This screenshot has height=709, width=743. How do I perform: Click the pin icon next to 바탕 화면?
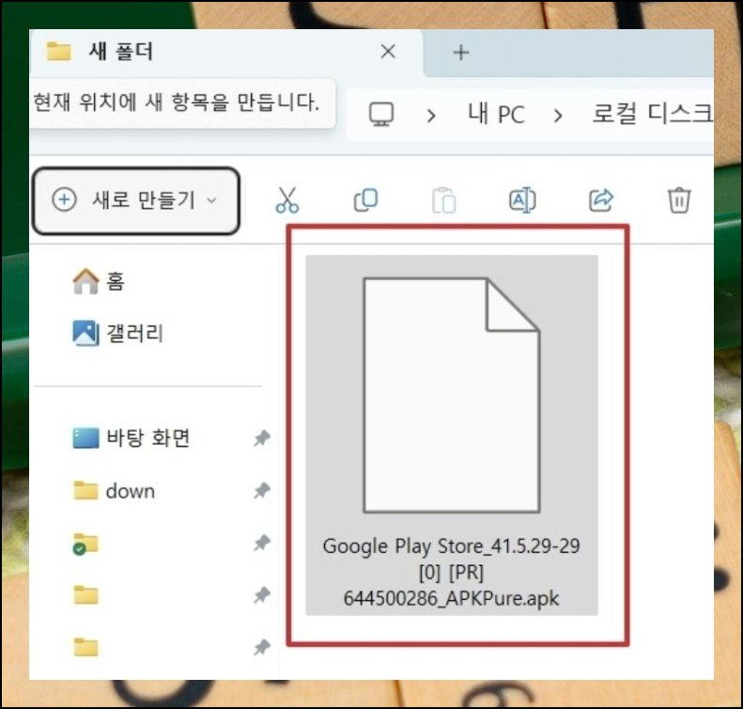[x=262, y=438]
